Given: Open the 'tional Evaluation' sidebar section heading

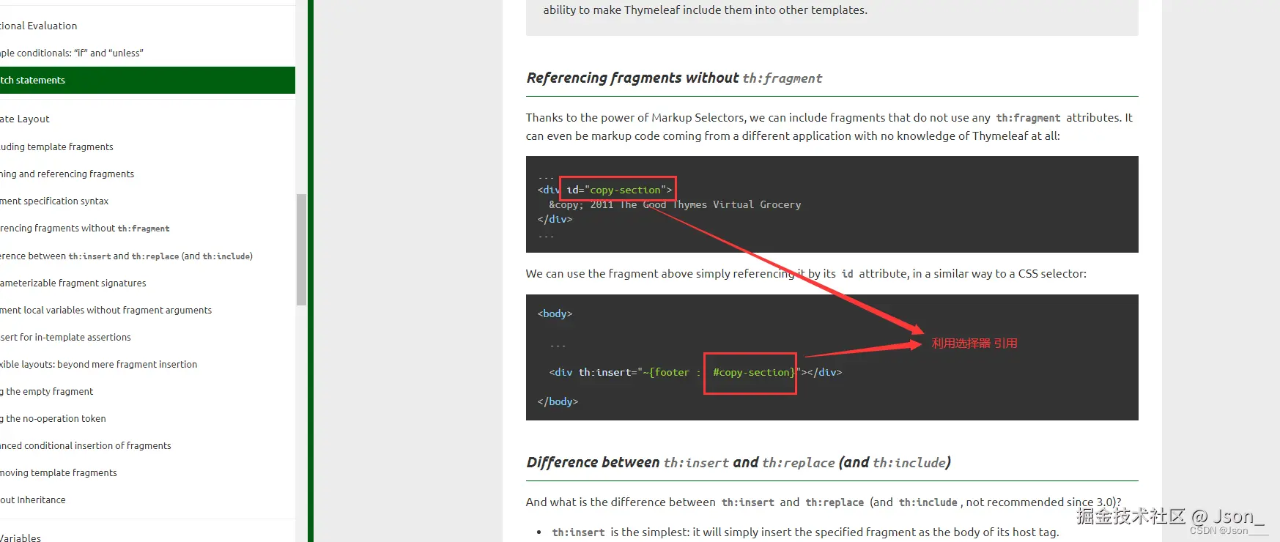Looking at the screenshot, I should pyautogui.click(x=38, y=26).
